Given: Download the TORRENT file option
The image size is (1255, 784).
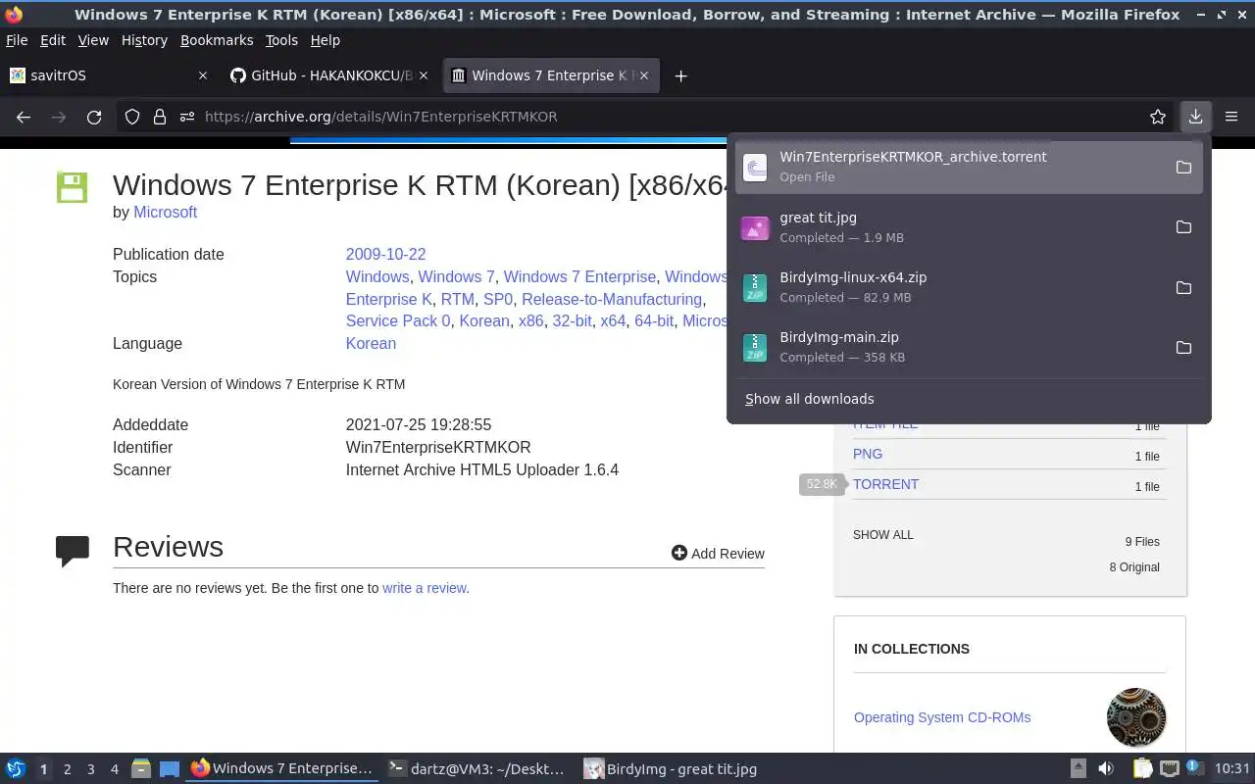Looking at the screenshot, I should coord(885,485).
